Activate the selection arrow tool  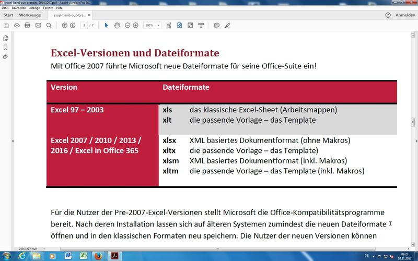click(107, 25)
